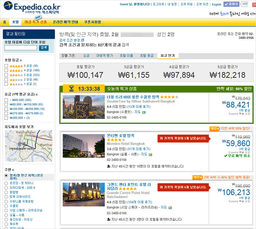The width and height of the screenshot is (256, 229).
Task: Check the 2성급 (48) star filter
Action: coord(6,80)
